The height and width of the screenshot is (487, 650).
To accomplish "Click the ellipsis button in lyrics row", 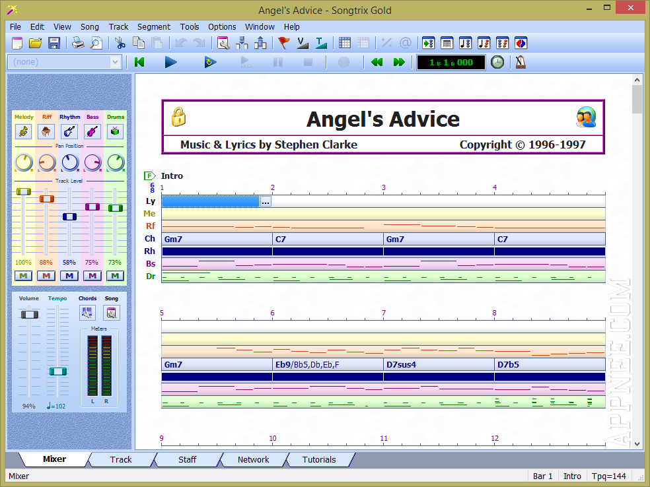I will point(266,202).
